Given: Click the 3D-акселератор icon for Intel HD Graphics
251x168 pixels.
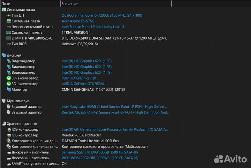Looking at the screenshot, I should [9, 78].
